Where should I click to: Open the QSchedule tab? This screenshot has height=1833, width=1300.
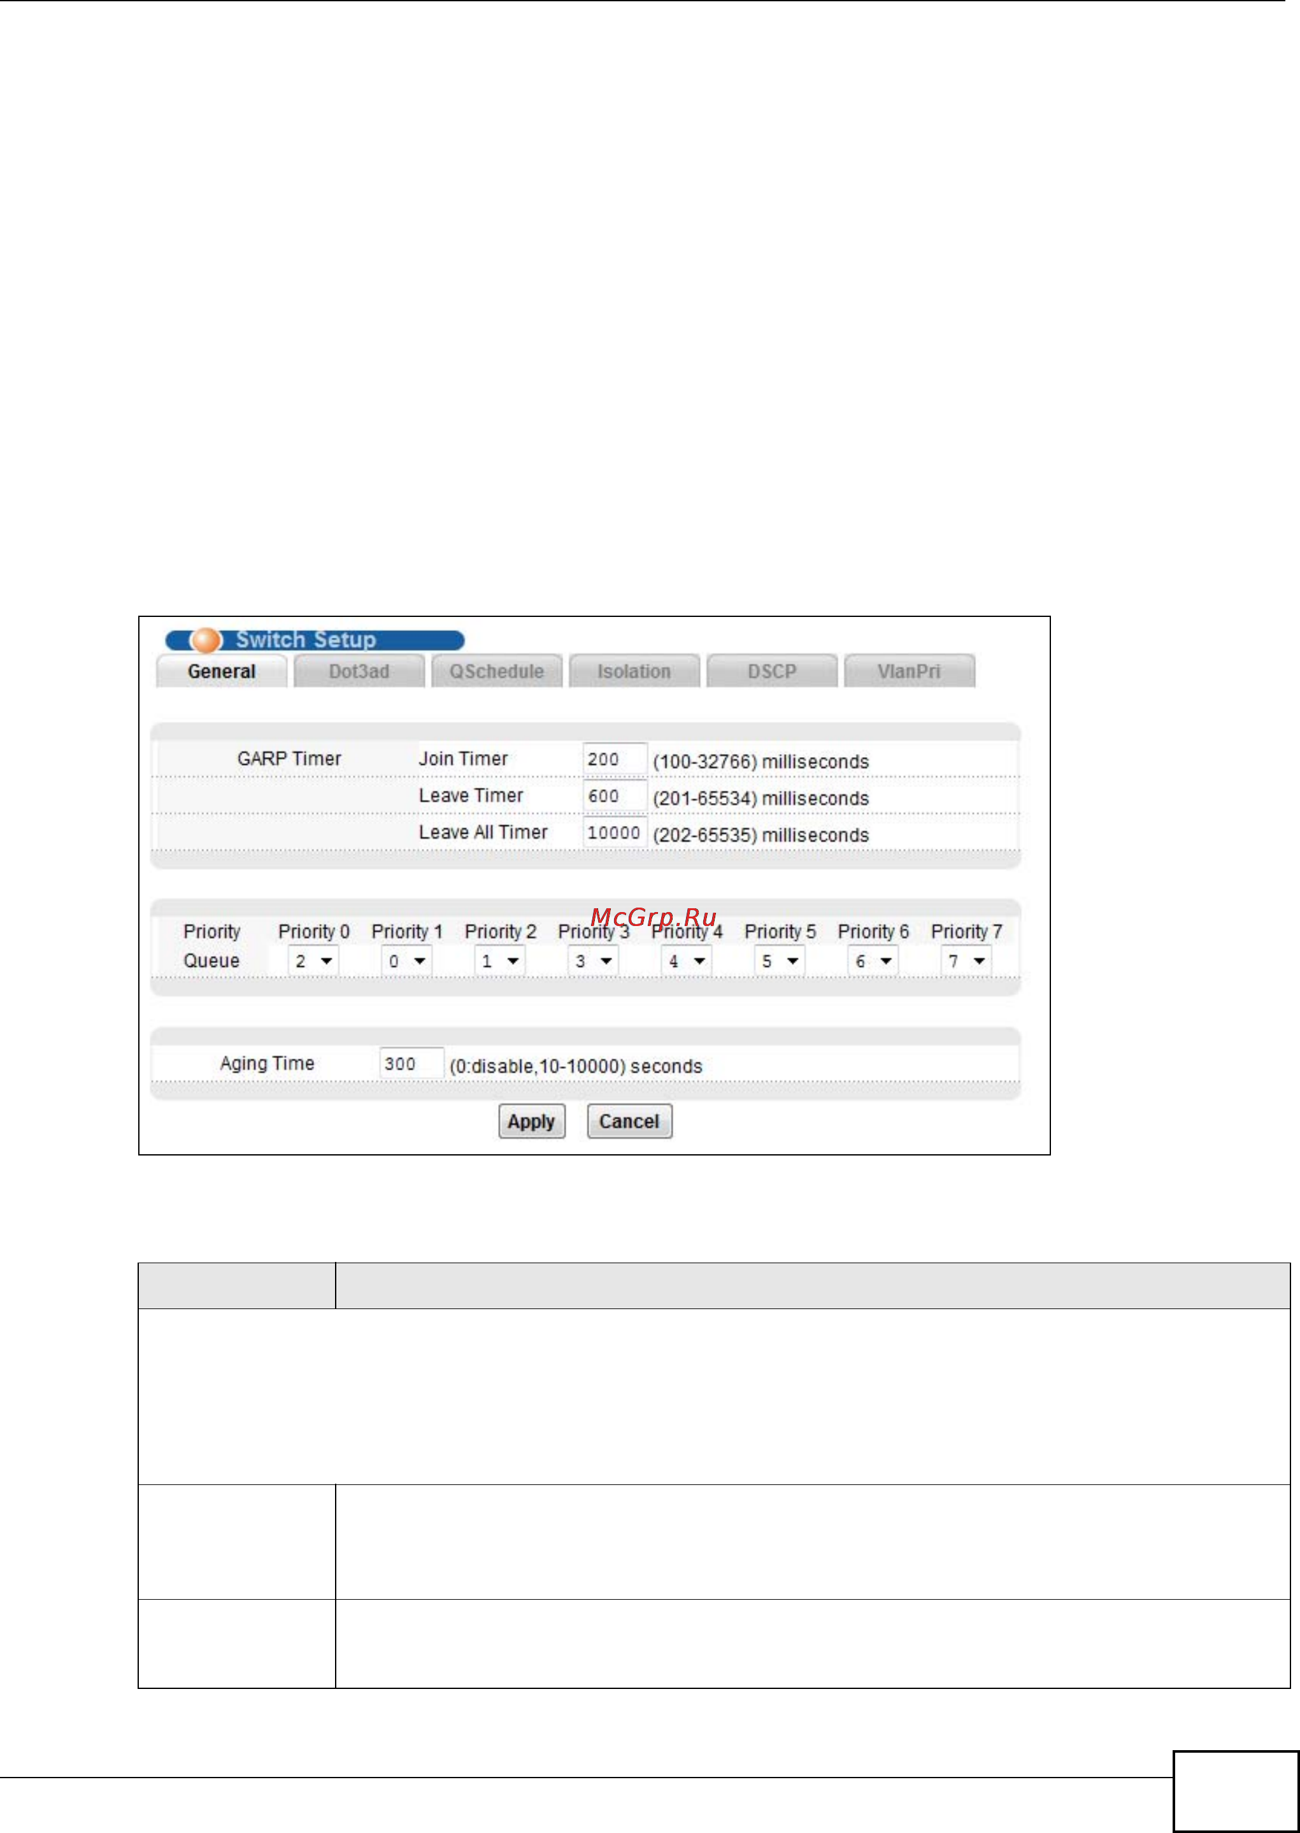pyautogui.click(x=496, y=671)
